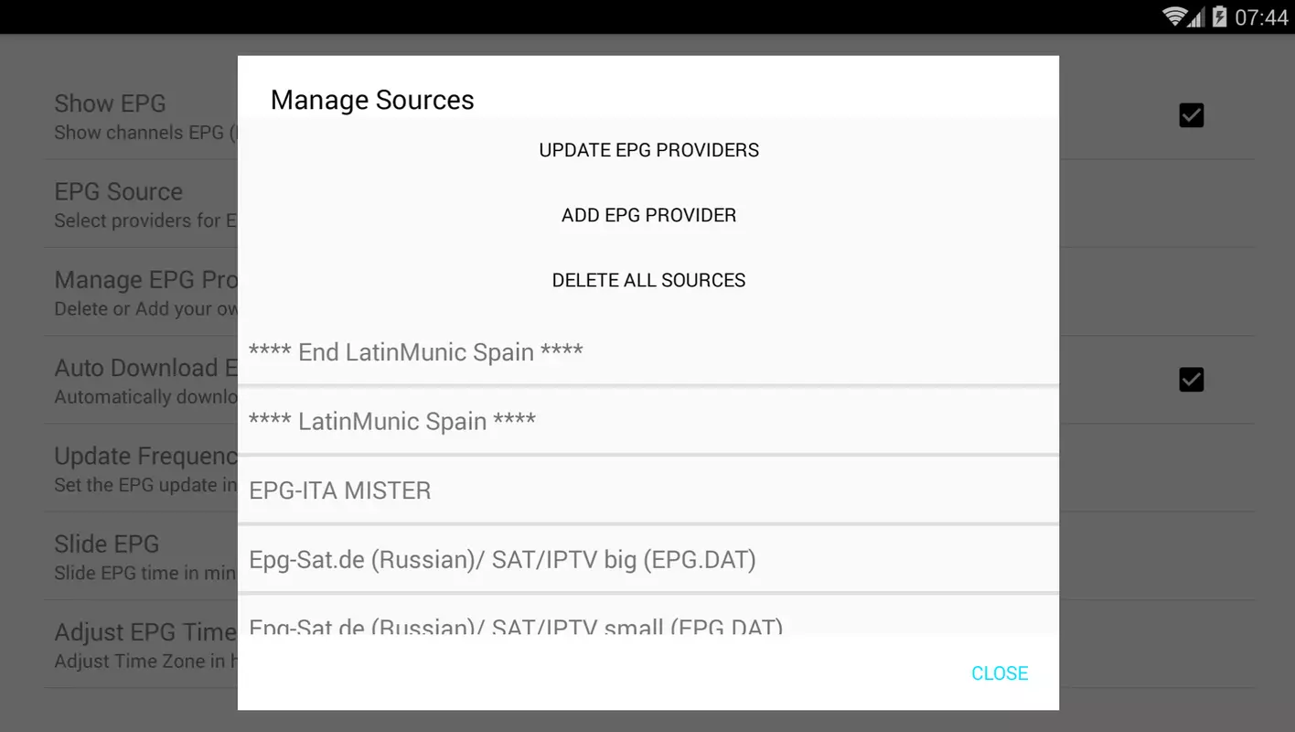Viewport: 1295px width, 732px height.
Task: Tap the battery charging icon
Action: [1219, 16]
